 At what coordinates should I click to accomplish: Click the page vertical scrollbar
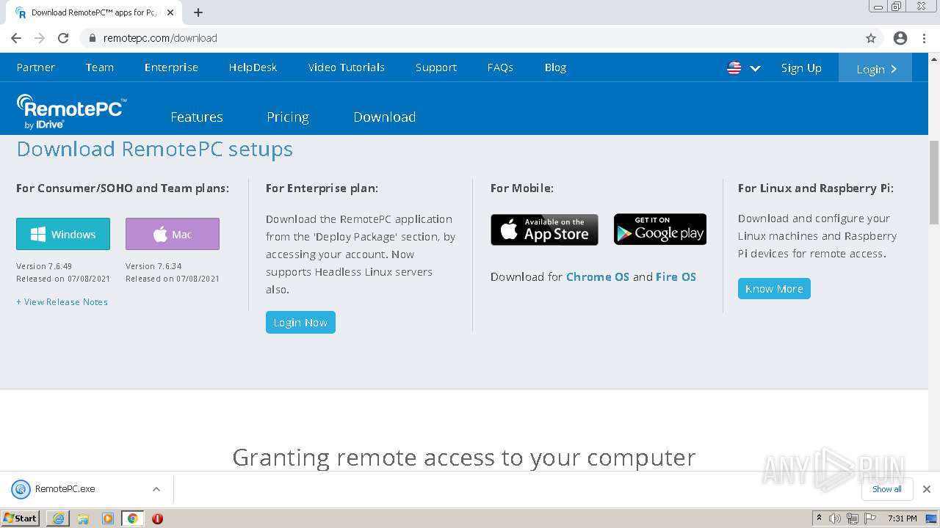tap(934, 182)
